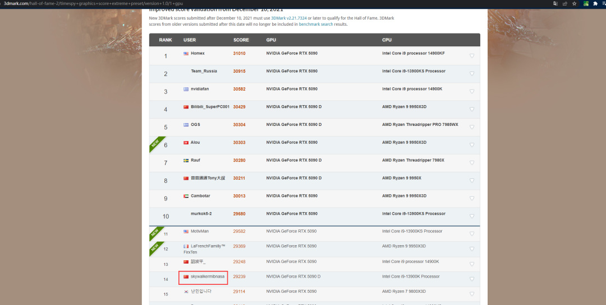Image resolution: width=606 pixels, height=305 pixels.
Task: Expand details for rank 1 Homex
Action: pos(471,56)
